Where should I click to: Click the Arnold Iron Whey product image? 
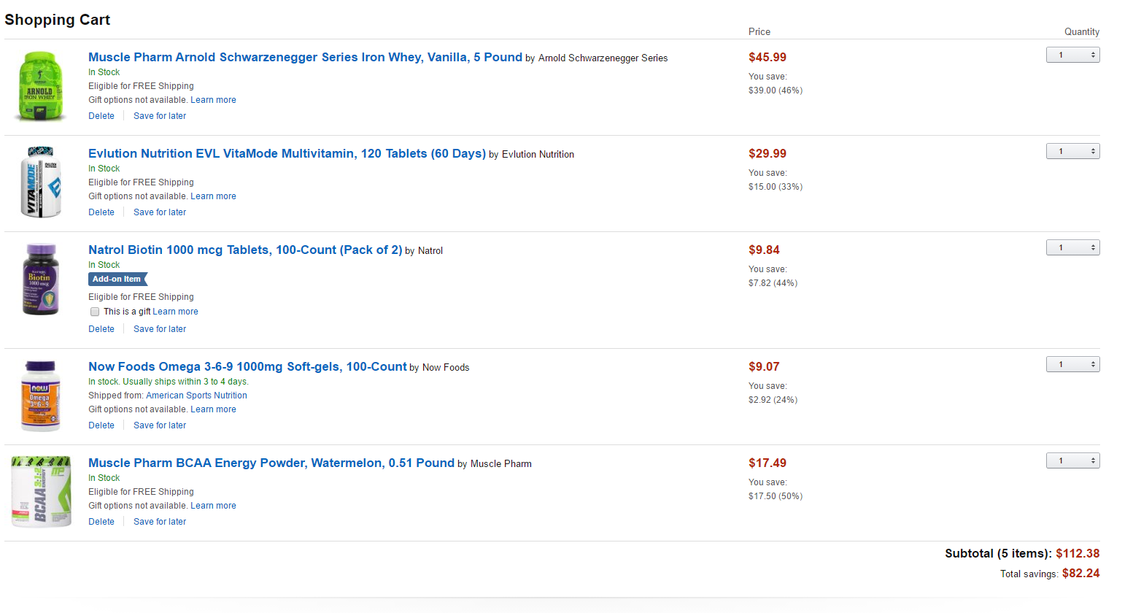(40, 86)
